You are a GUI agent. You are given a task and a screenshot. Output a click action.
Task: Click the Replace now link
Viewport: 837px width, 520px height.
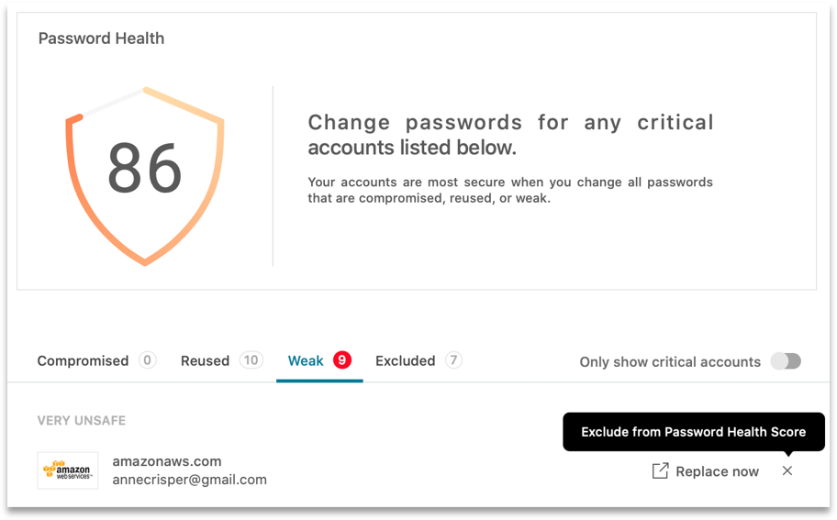coord(717,471)
